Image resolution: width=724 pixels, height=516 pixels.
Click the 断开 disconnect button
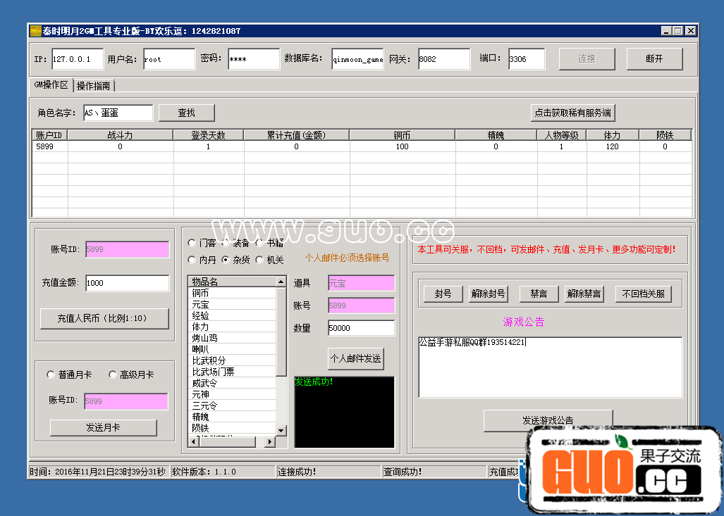click(x=654, y=59)
